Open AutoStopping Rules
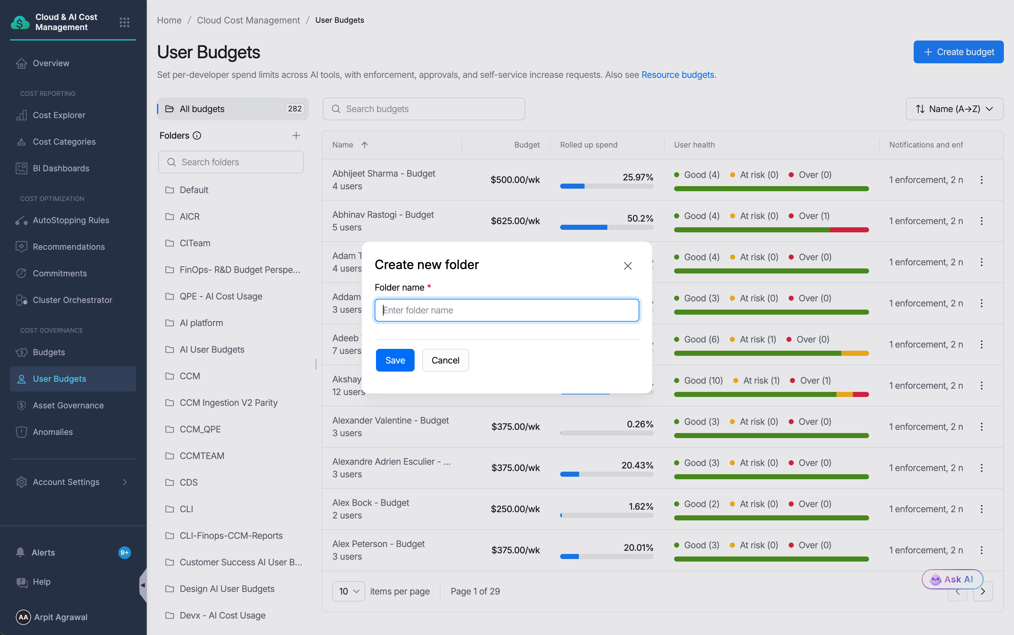The width and height of the screenshot is (1014, 635). 71,220
